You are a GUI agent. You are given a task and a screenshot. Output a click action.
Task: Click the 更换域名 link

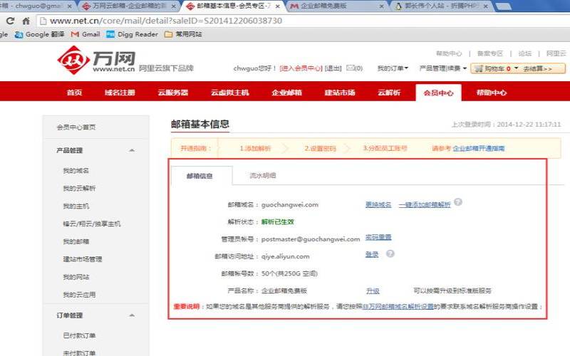[378, 204]
